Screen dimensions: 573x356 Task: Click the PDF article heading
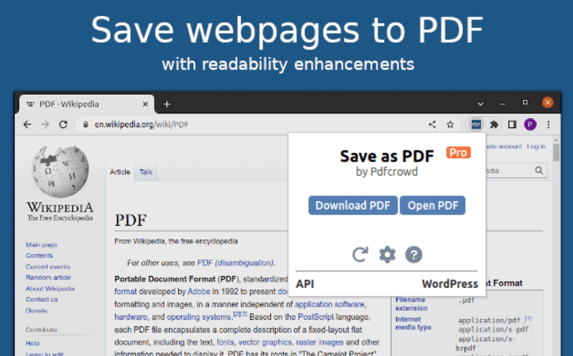click(x=130, y=220)
